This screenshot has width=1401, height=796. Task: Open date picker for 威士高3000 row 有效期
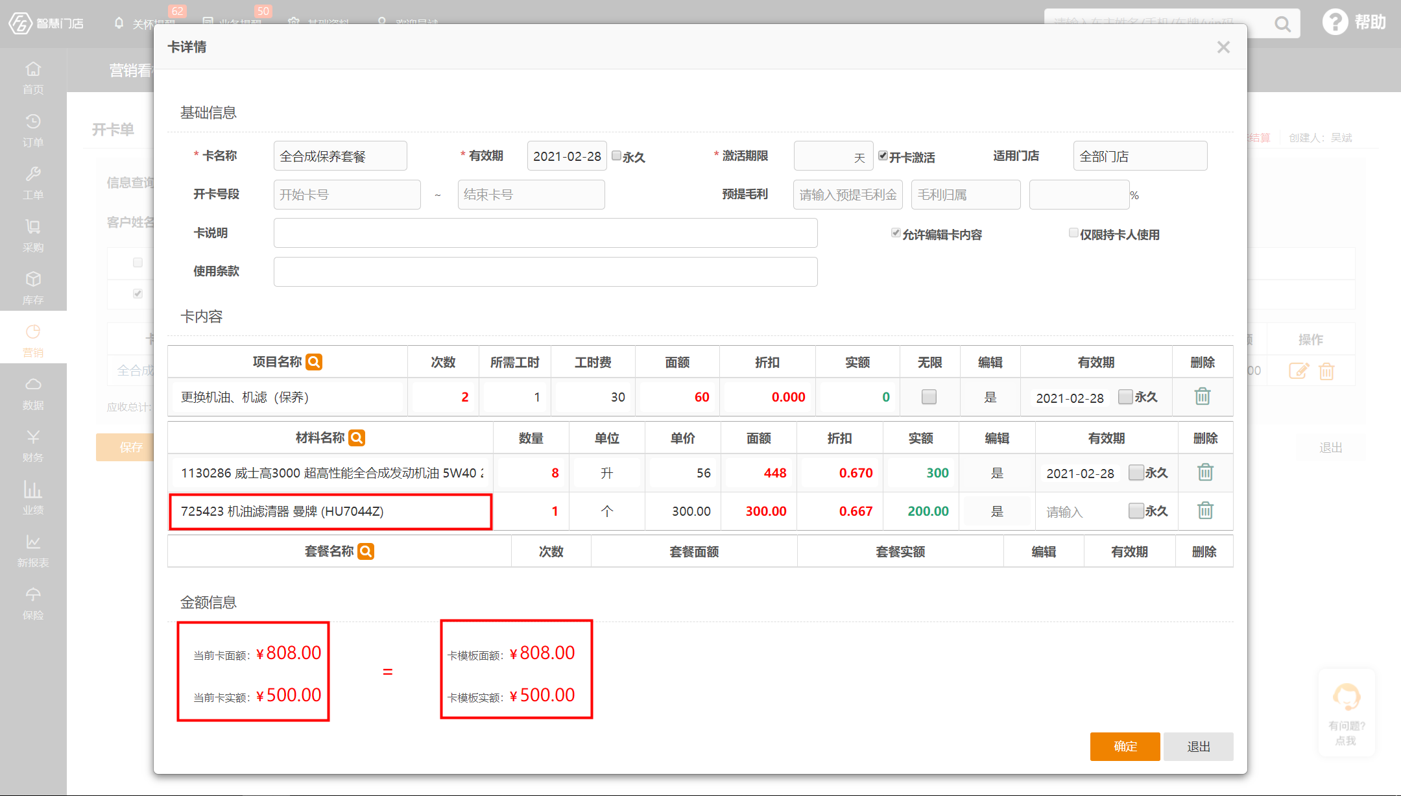(x=1080, y=474)
